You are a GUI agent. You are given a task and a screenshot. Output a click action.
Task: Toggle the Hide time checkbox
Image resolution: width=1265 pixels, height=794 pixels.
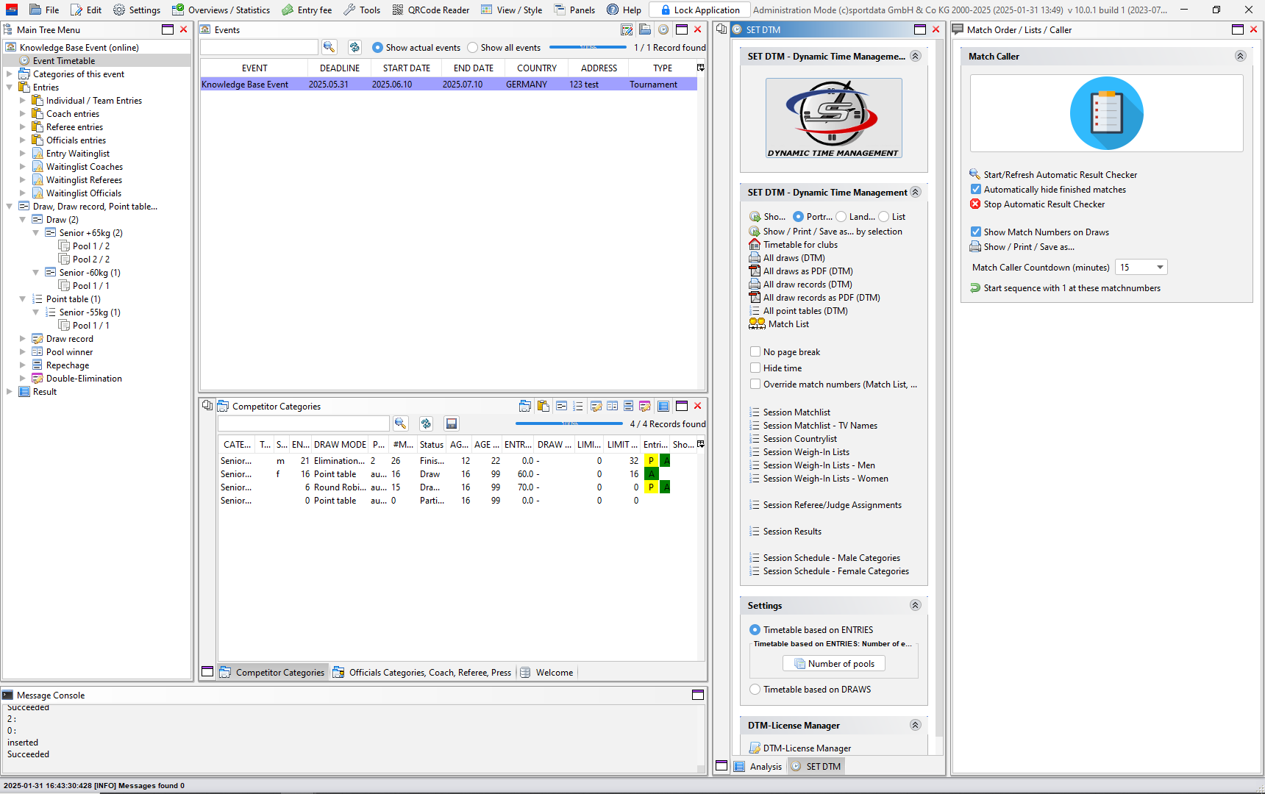pyautogui.click(x=755, y=368)
